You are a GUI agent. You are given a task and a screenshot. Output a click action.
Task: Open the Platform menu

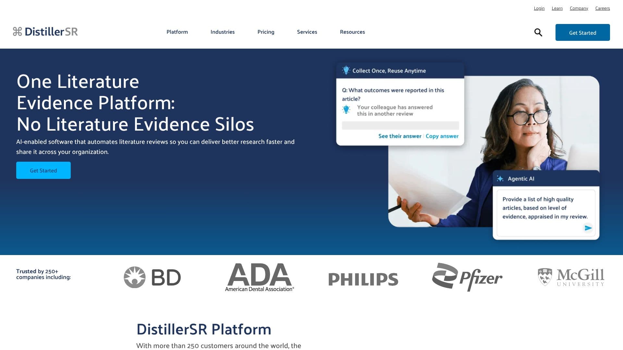click(x=177, y=32)
